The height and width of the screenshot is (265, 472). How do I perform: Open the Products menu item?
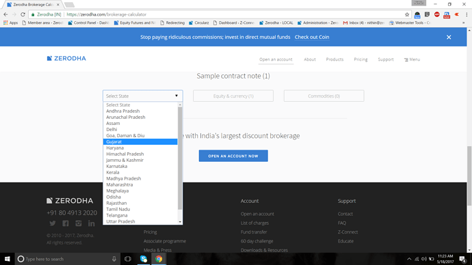click(x=335, y=59)
